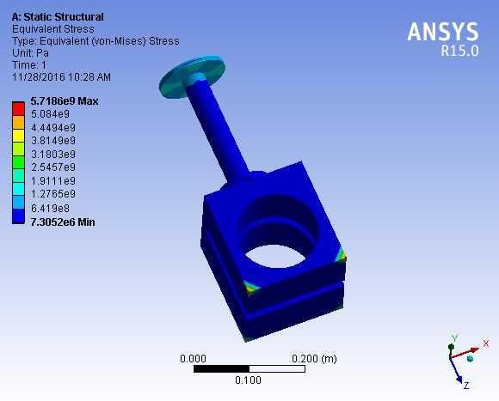Click the cyan isometric ball on triad
The image size is (499, 401).
[x=470, y=358]
